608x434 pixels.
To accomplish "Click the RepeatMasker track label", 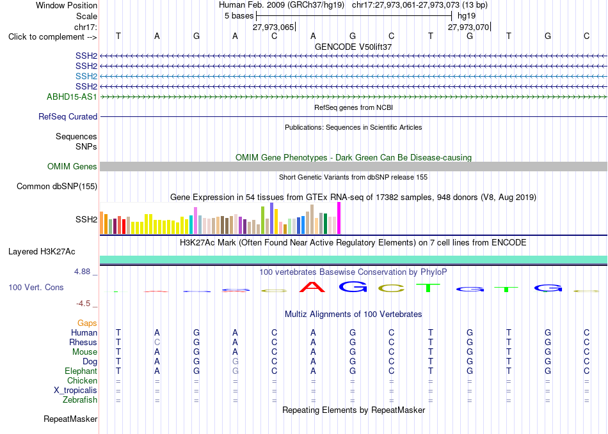I will point(70,419).
